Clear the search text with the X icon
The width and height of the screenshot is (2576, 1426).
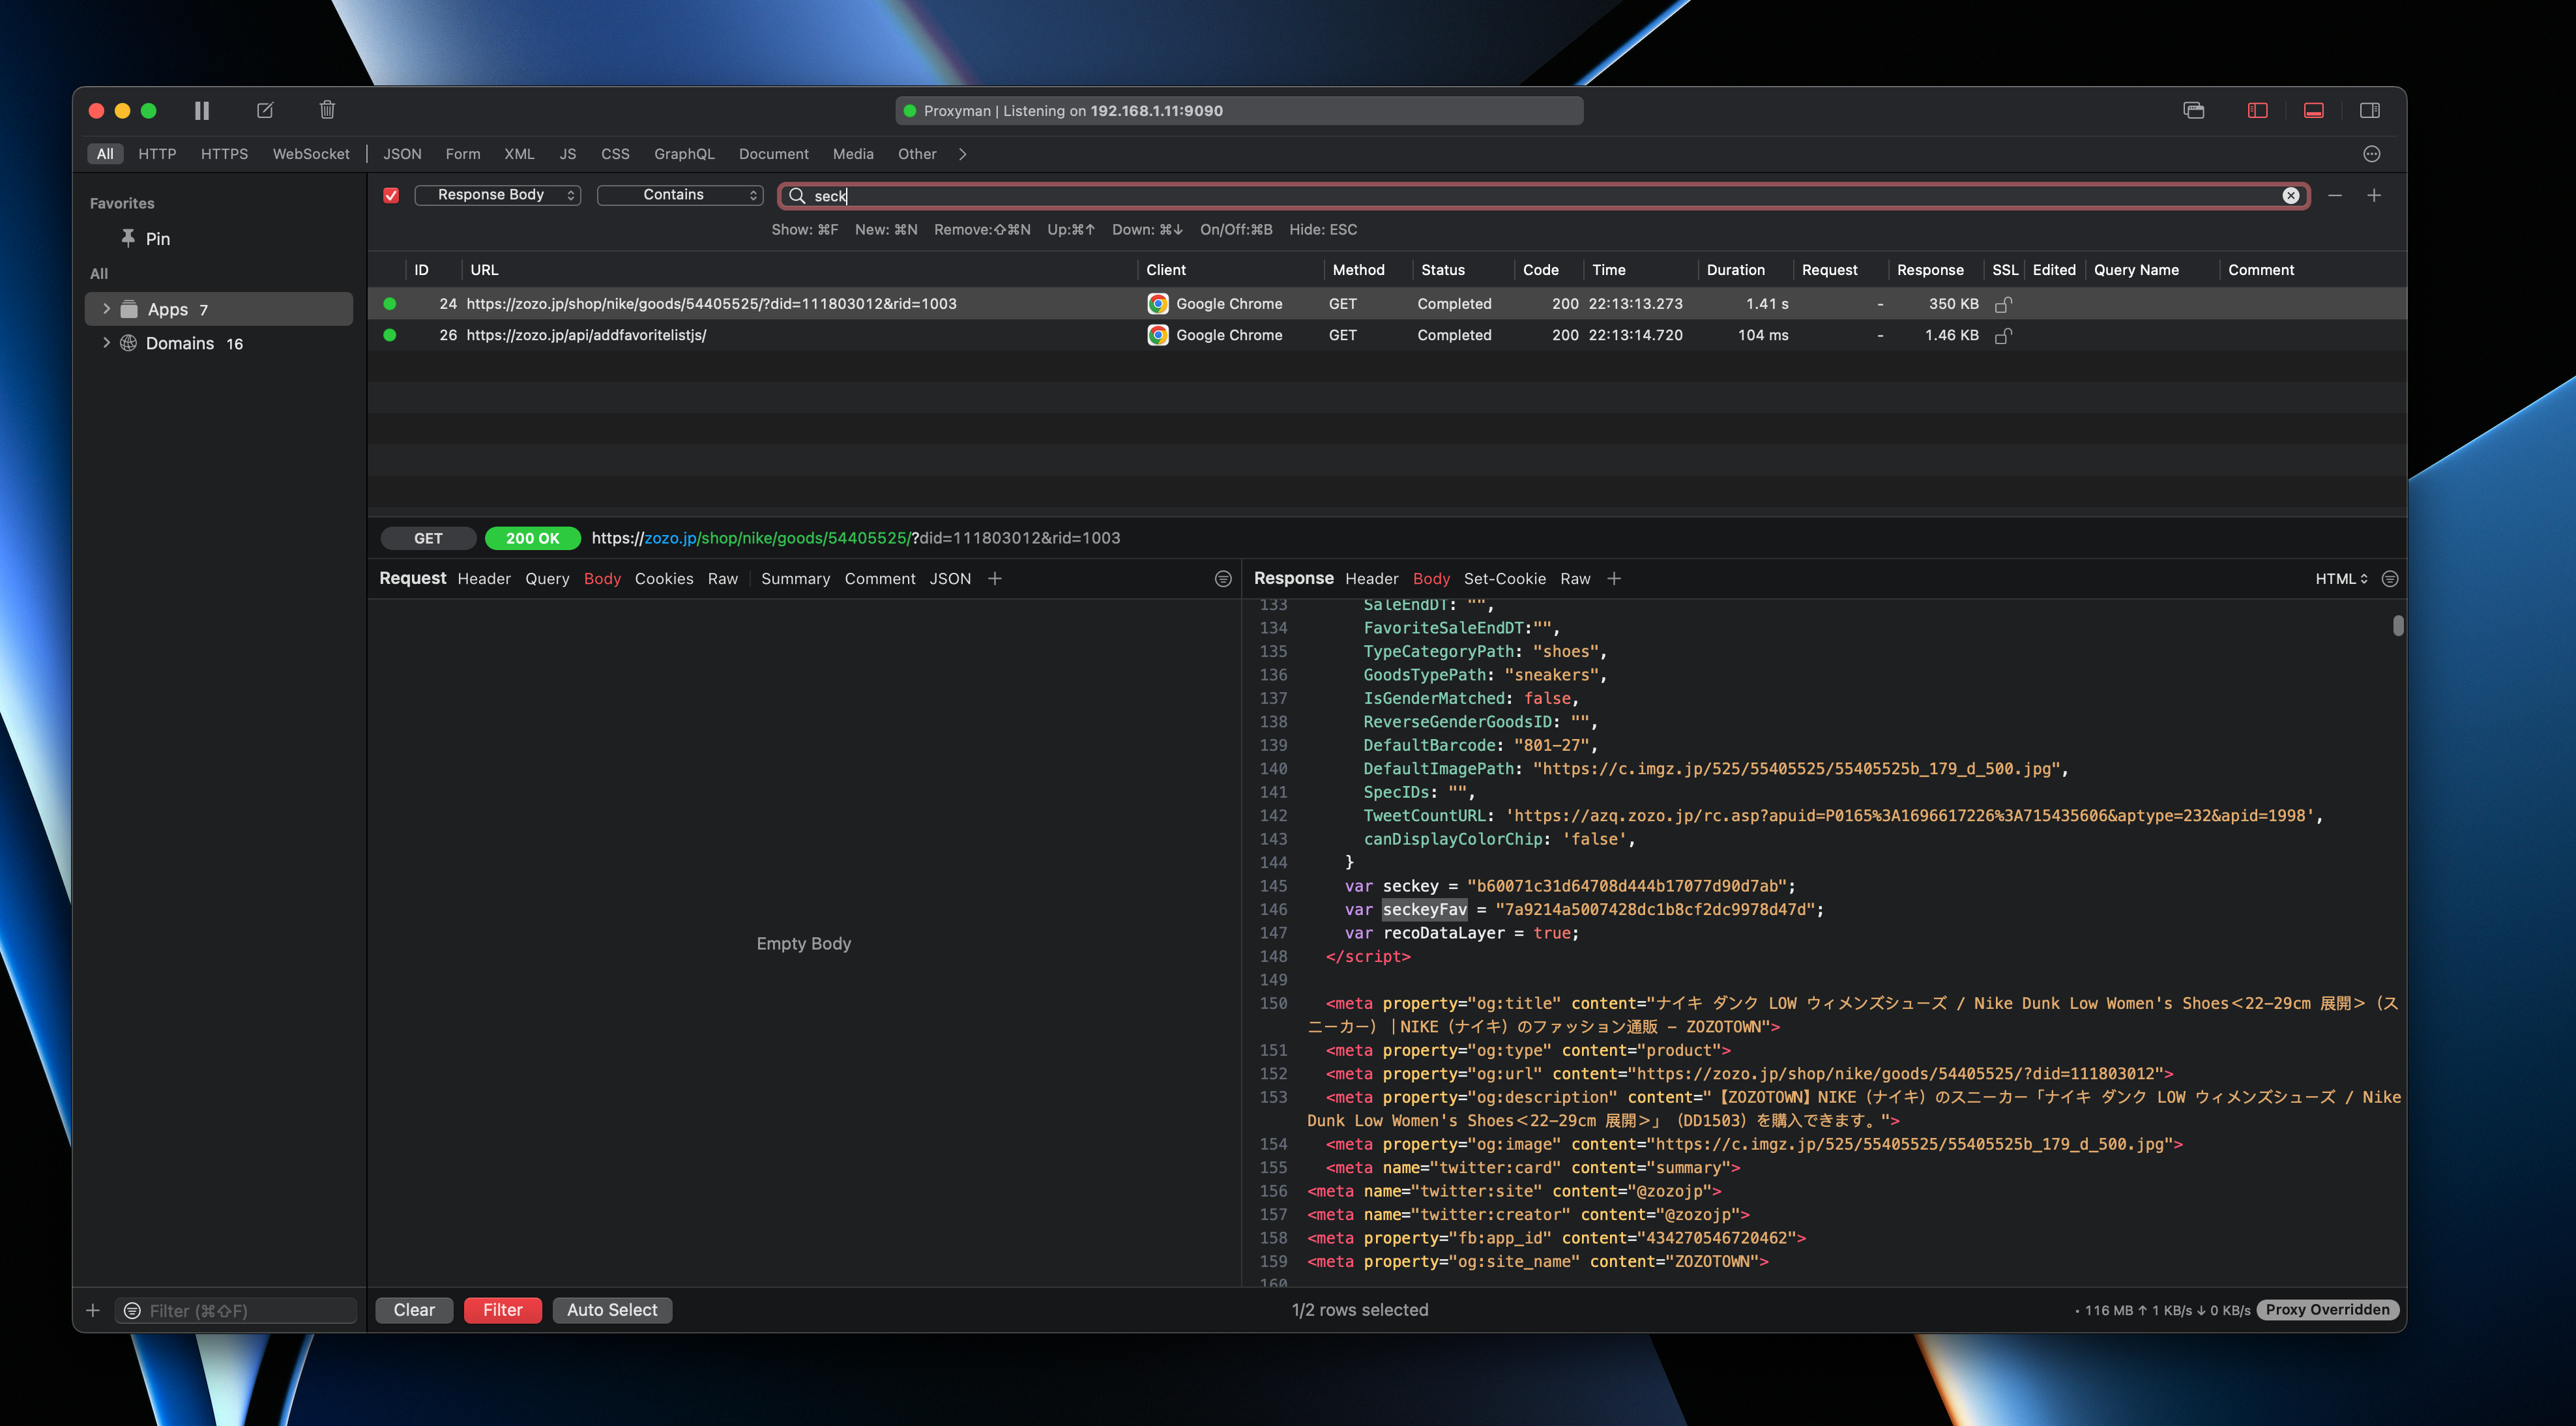click(x=2290, y=196)
